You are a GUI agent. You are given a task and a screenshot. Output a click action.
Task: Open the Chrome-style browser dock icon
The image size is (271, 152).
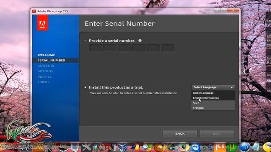[x=184, y=147]
